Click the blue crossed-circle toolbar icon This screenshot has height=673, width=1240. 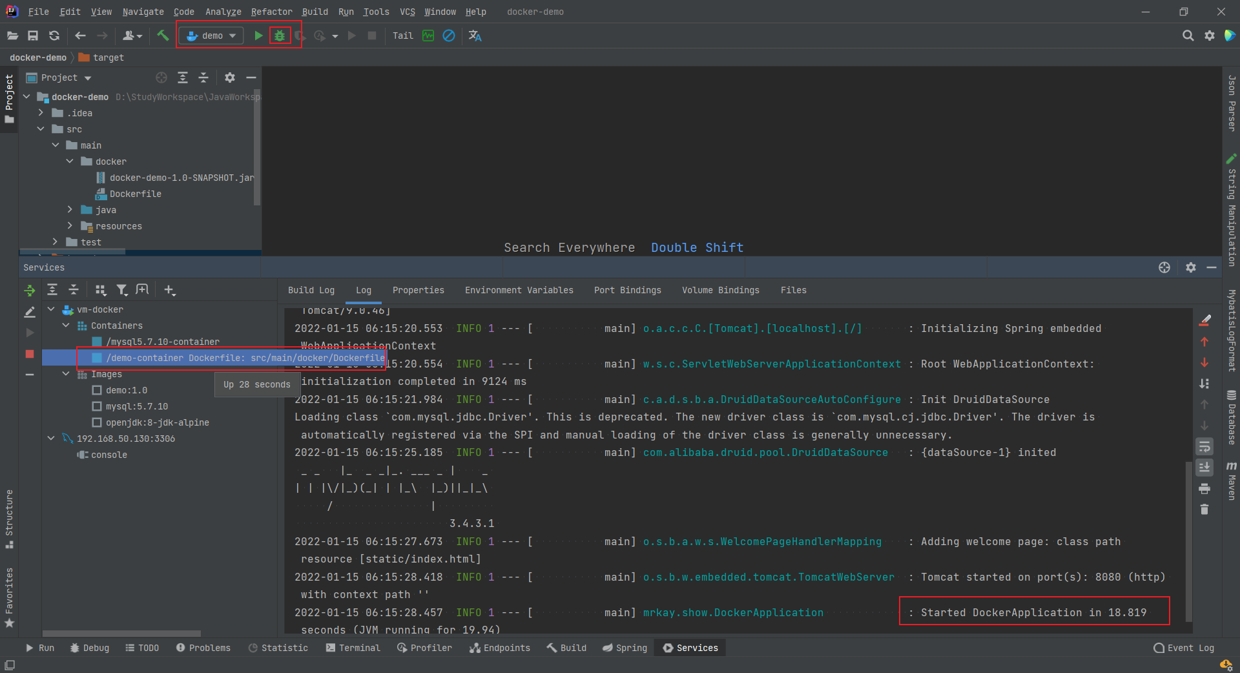click(x=449, y=36)
